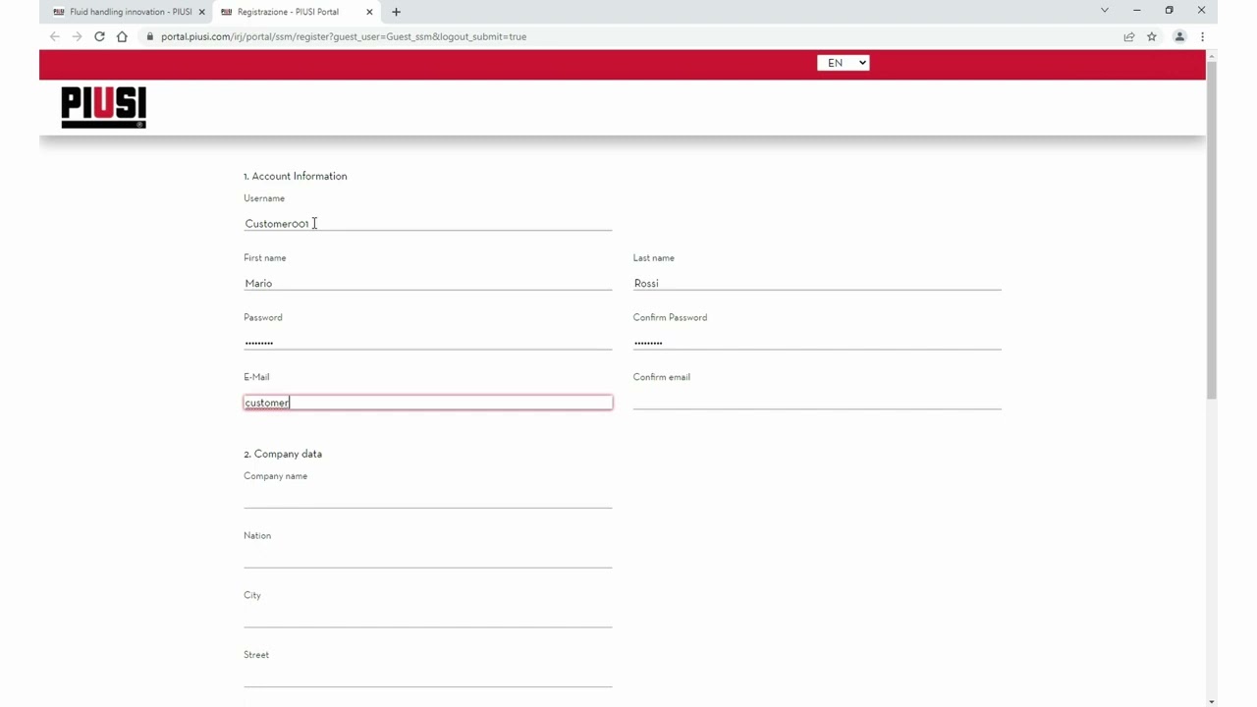1257x707 pixels.
Task: Bookmark this page with the star icon
Action: point(1152,36)
